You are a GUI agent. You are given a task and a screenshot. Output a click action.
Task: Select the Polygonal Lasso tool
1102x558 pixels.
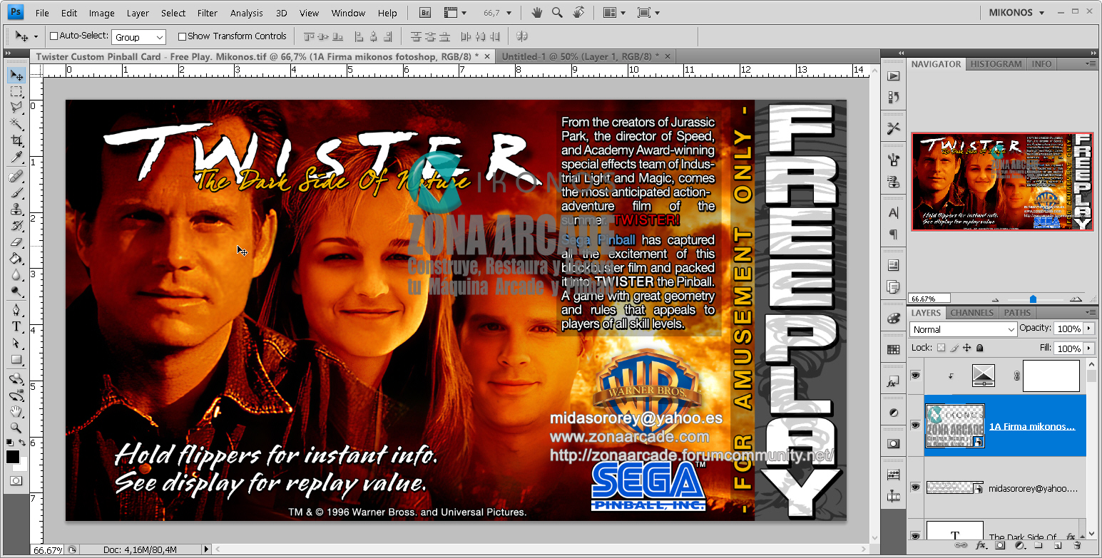click(x=16, y=108)
